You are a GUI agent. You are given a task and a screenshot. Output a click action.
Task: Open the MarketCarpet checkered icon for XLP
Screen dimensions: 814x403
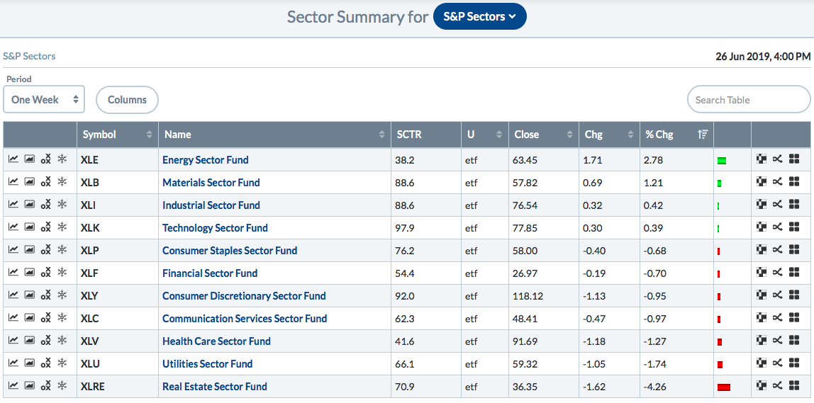coord(762,250)
